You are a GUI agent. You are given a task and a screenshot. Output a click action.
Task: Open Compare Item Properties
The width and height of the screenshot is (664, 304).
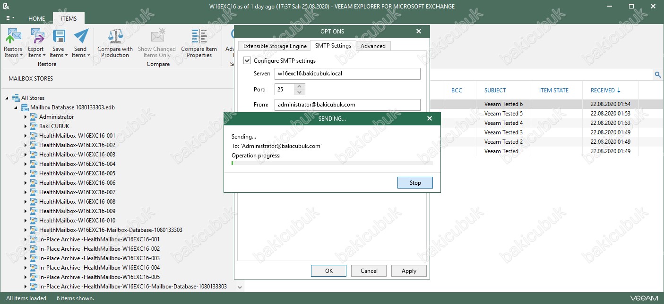pos(199,42)
